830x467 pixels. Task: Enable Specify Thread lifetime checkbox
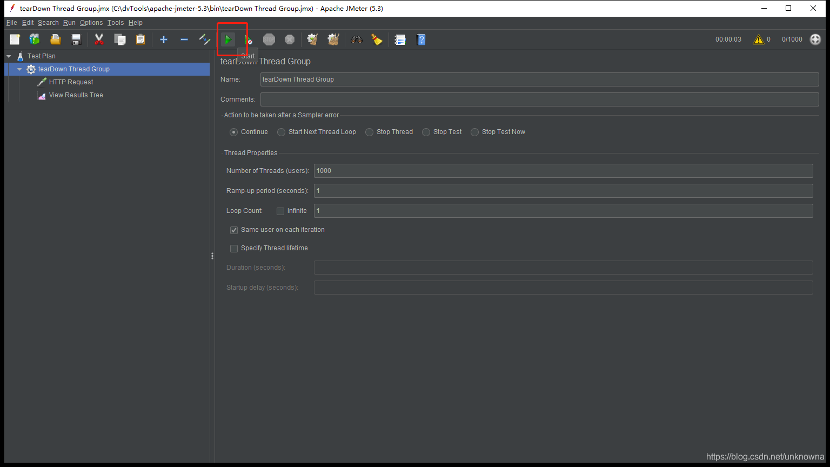click(234, 249)
